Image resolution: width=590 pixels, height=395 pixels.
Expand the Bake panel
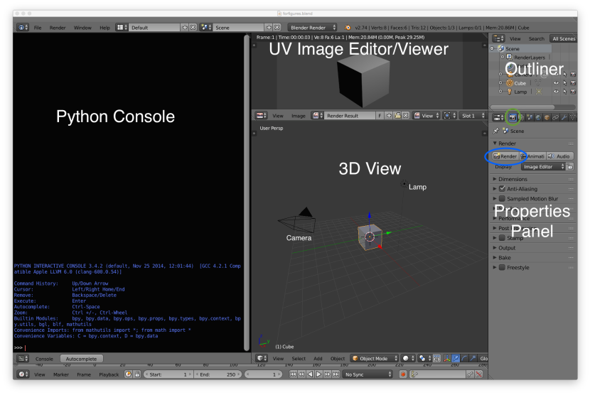point(534,258)
